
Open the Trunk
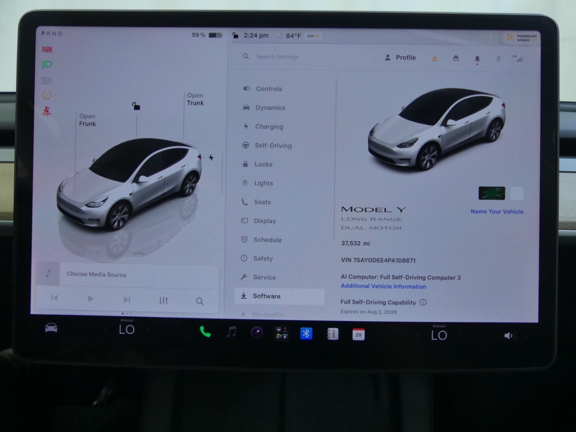pyautogui.click(x=195, y=99)
